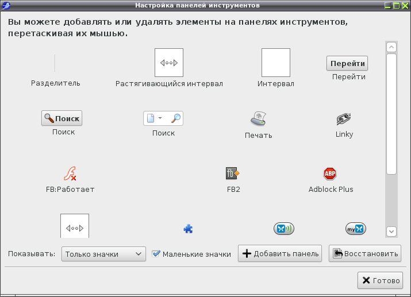Image resolution: width=411 pixels, height=297 pixels.
Task: Click the Linky chain link icon
Action: [344, 119]
